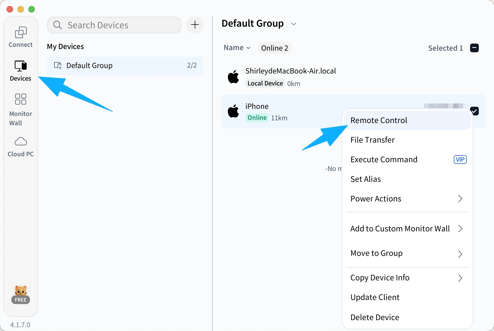Click the 11km distance label
Image resolution: width=494 pixels, height=331 pixels.
(279, 118)
